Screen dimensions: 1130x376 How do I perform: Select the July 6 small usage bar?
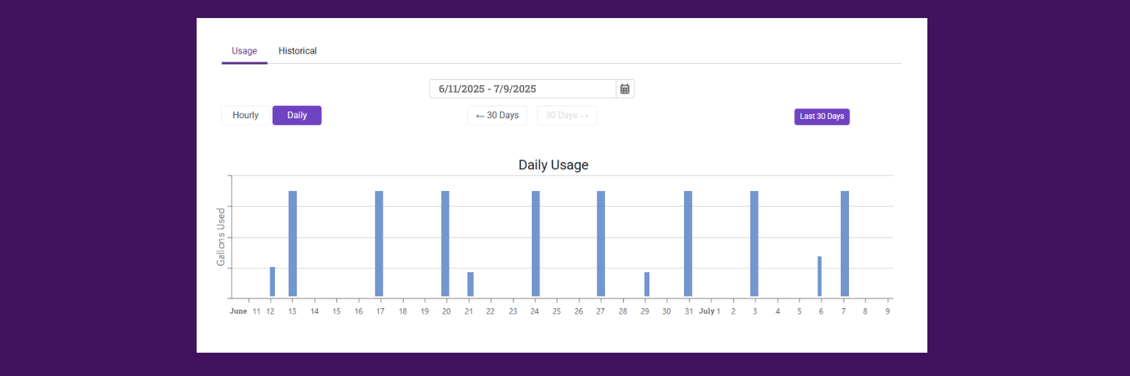point(820,277)
